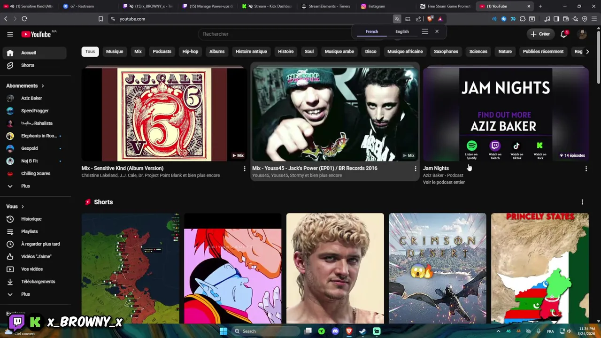Click the Créer button
Screen dimensions: 601x338
coord(540,34)
